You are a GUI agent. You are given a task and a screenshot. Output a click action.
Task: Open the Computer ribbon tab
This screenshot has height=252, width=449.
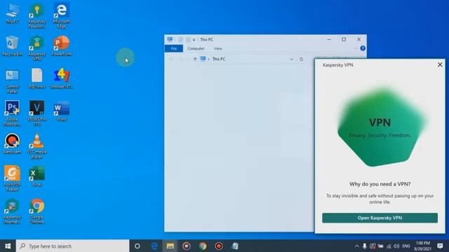pos(196,48)
